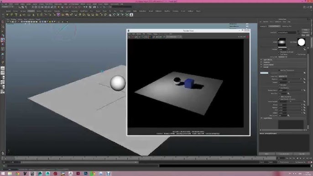Click New Scene icon on the status line
The image size is (313, 176).
(20, 7)
